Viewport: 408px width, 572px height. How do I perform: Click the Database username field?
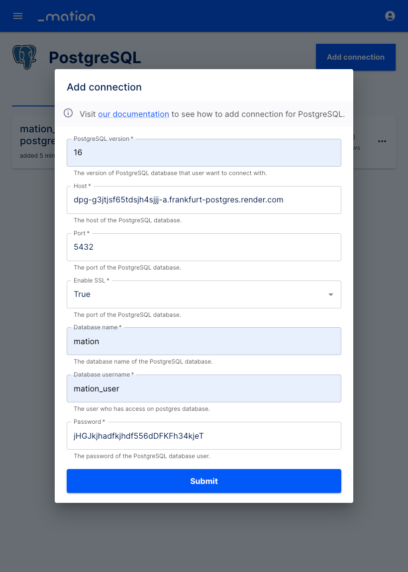[204, 388]
